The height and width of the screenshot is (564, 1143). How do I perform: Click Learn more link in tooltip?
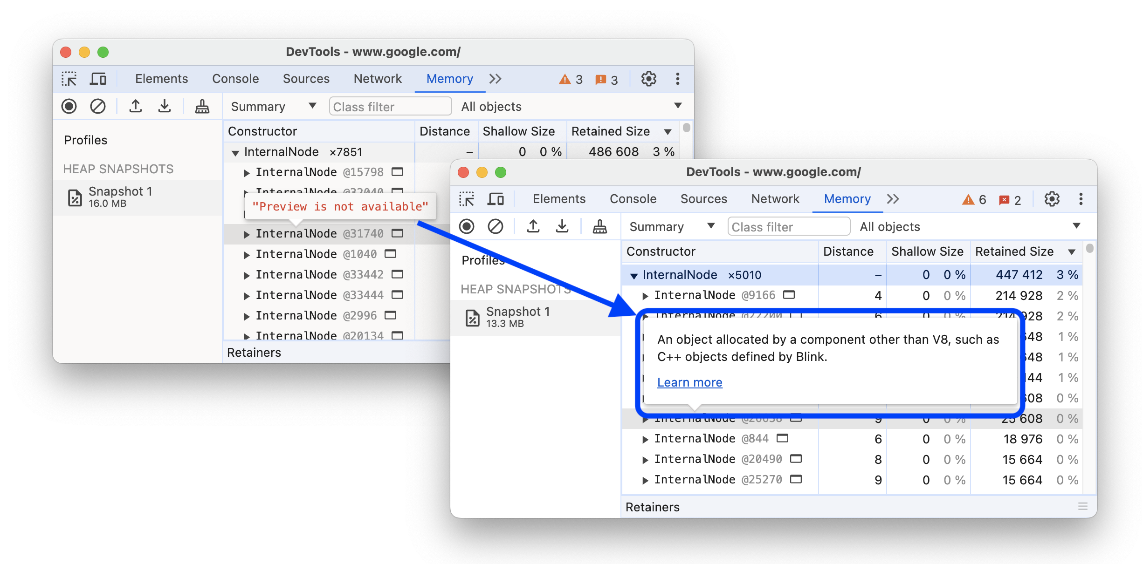click(x=688, y=382)
